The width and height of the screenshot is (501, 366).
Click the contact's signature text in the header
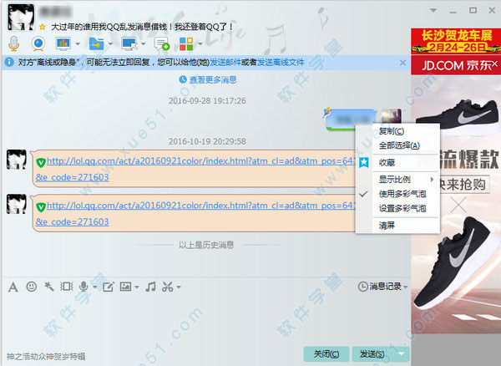(x=143, y=27)
